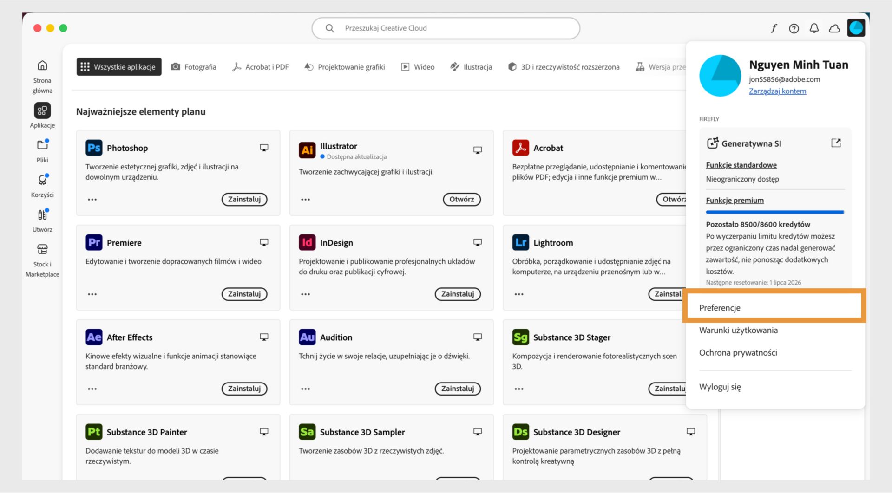Open Generatywna SI external link icon
The height and width of the screenshot is (493, 892).
[x=836, y=143]
